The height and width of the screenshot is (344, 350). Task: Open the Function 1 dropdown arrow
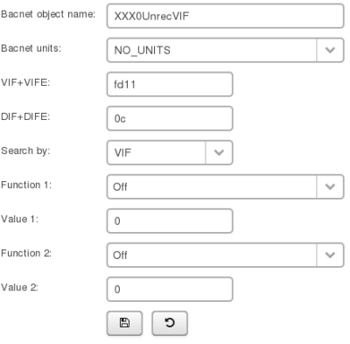[x=330, y=186]
